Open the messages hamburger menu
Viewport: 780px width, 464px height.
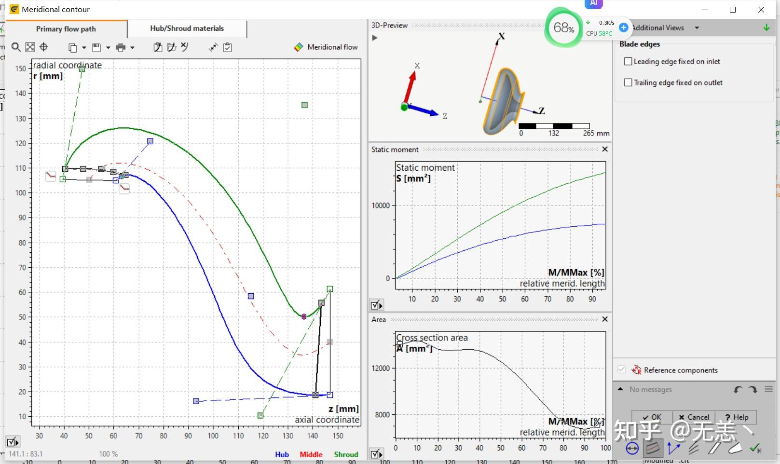[x=769, y=389]
